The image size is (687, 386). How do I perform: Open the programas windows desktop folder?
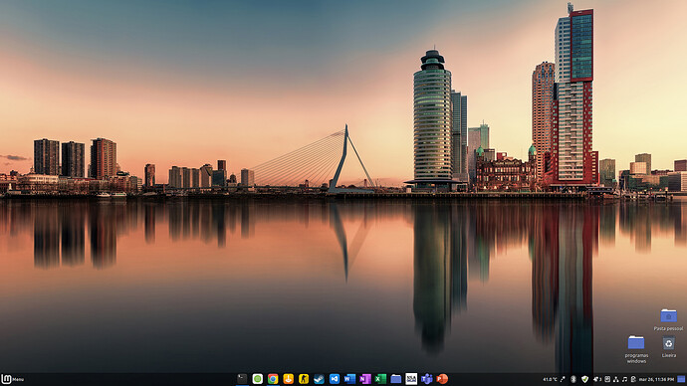tap(636, 349)
